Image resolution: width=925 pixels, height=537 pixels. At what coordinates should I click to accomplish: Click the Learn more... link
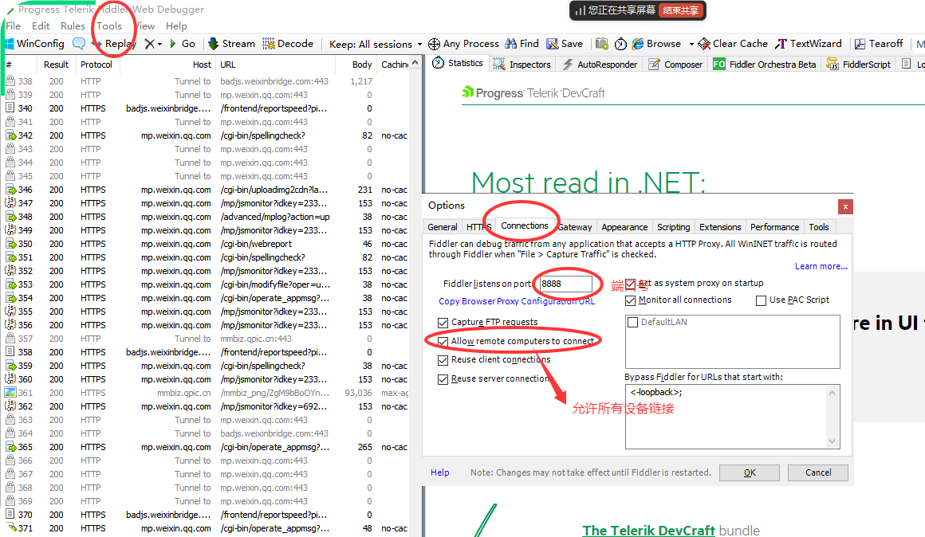tap(821, 266)
